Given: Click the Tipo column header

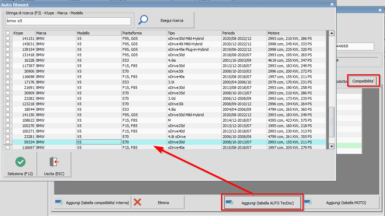Looking at the screenshot, I should [194, 33].
